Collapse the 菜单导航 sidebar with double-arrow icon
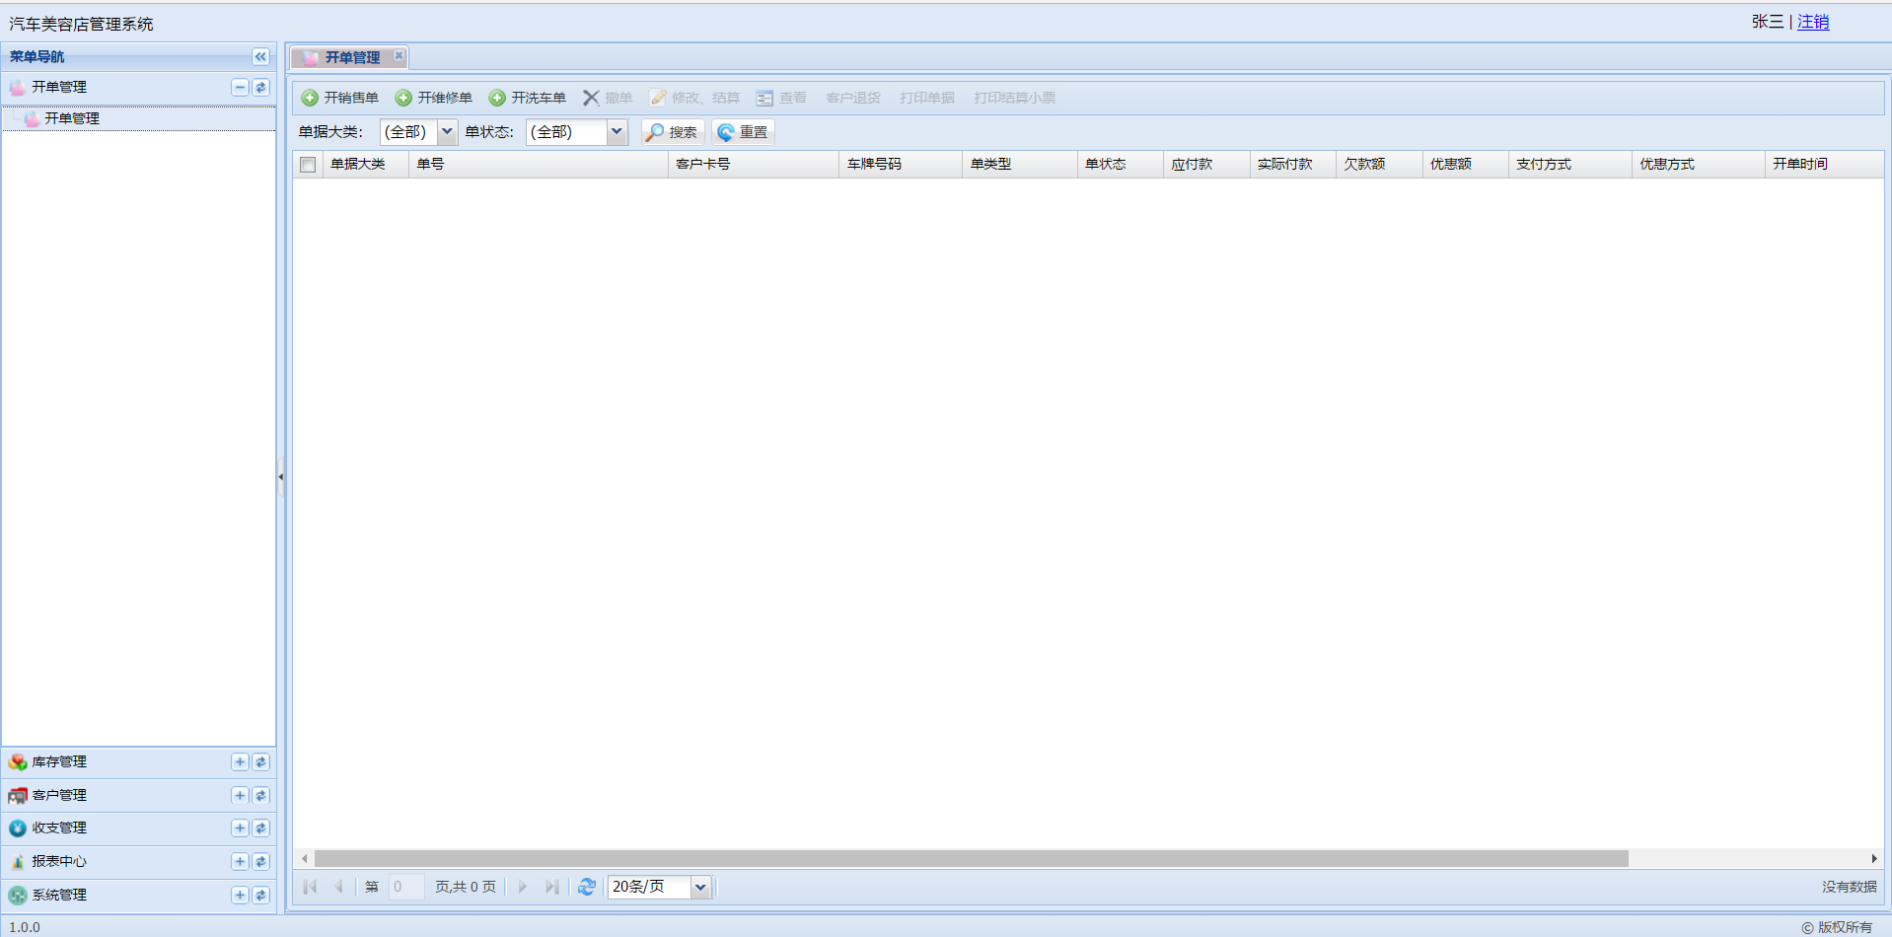Screen dimensions: 1892x937 click(260, 57)
